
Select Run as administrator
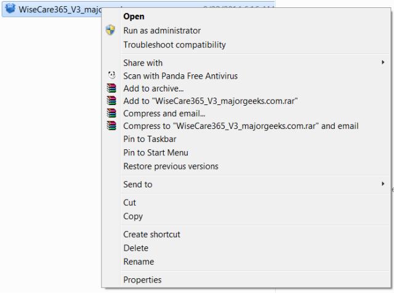(162, 31)
